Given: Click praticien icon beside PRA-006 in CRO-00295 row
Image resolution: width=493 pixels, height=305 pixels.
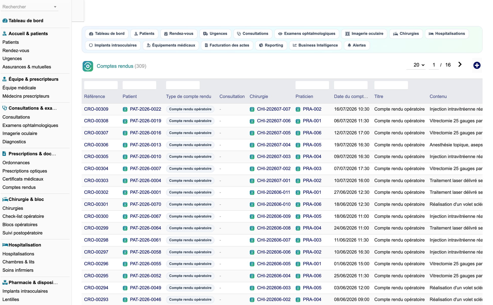Looking at the screenshot, I should [298, 276].
